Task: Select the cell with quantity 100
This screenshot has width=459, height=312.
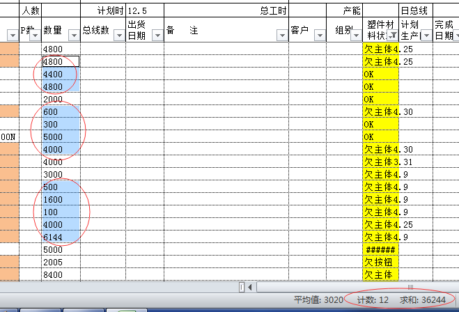Action: click(61, 212)
